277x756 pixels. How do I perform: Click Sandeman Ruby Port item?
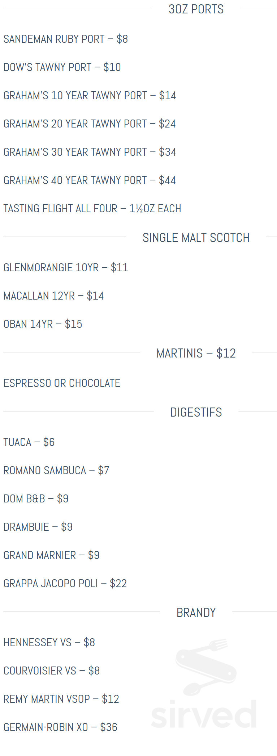65,39
